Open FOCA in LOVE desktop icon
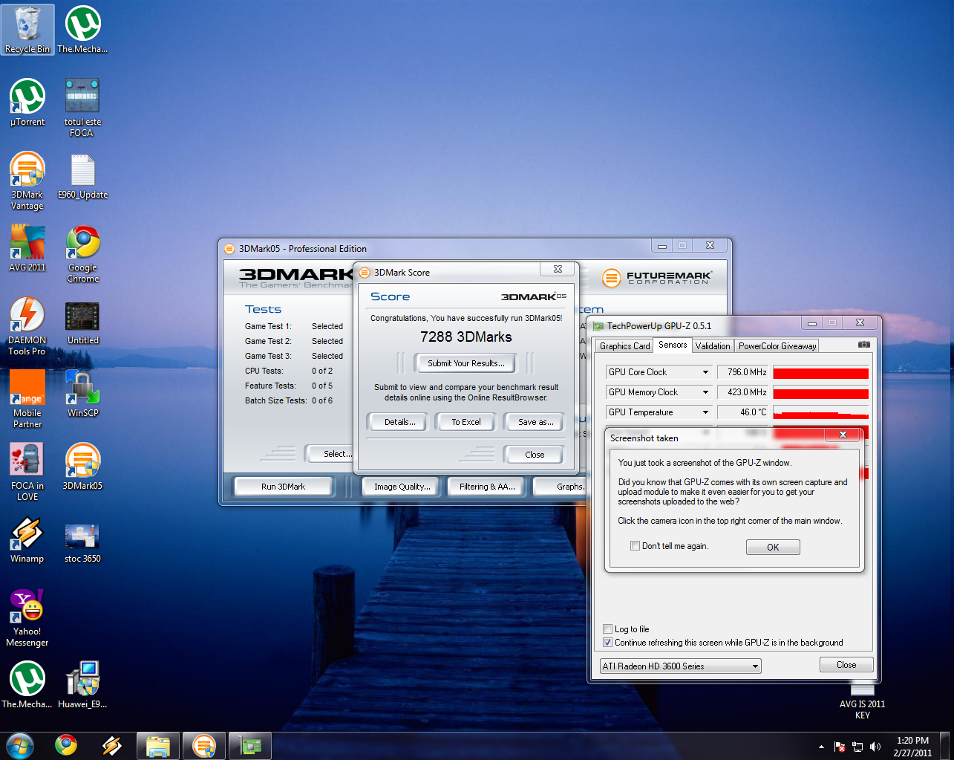The width and height of the screenshot is (954, 760). [27, 472]
